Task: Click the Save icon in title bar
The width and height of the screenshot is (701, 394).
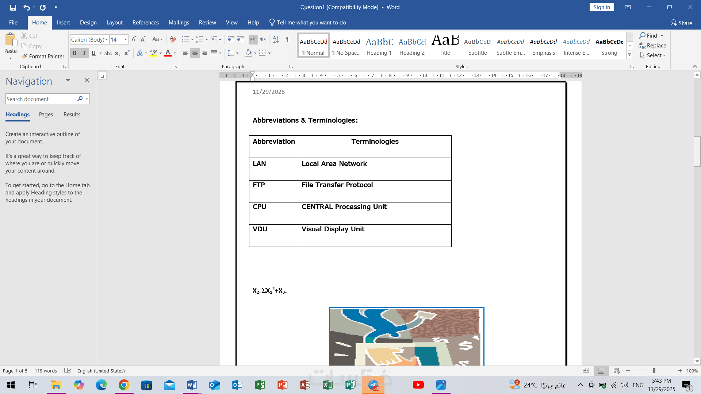Action: point(13,7)
